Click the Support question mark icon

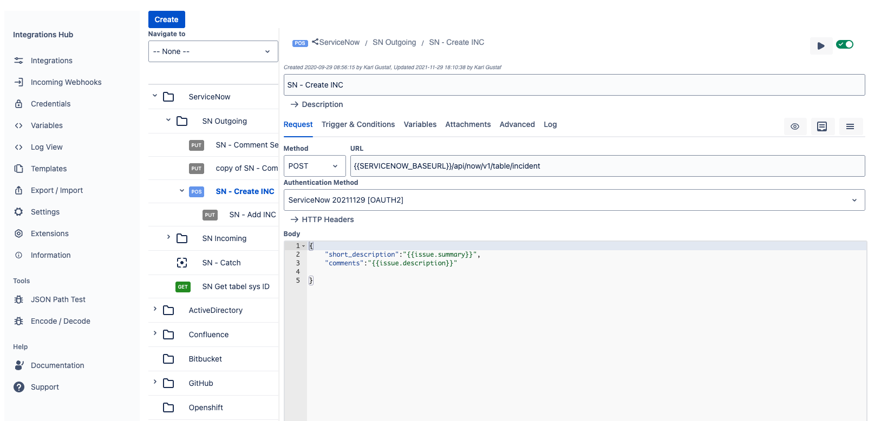(x=19, y=387)
